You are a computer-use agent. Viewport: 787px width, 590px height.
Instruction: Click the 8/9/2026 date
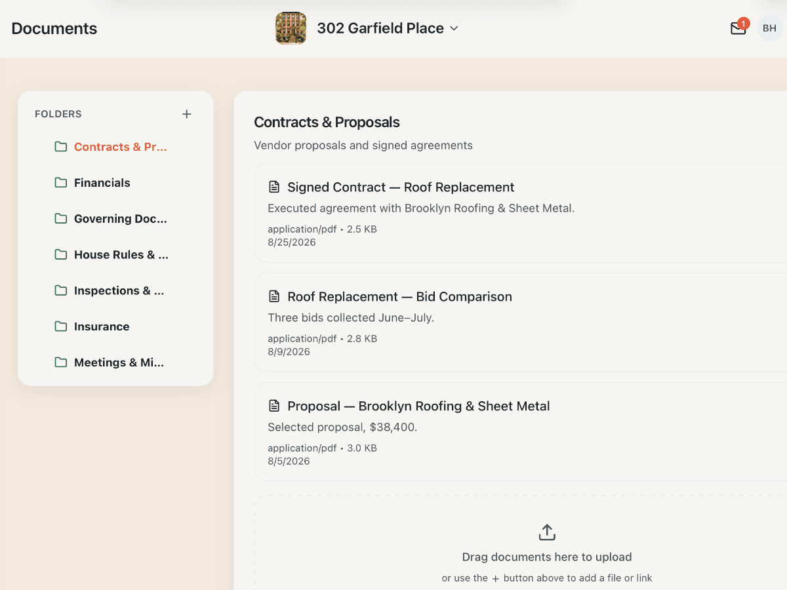point(289,352)
